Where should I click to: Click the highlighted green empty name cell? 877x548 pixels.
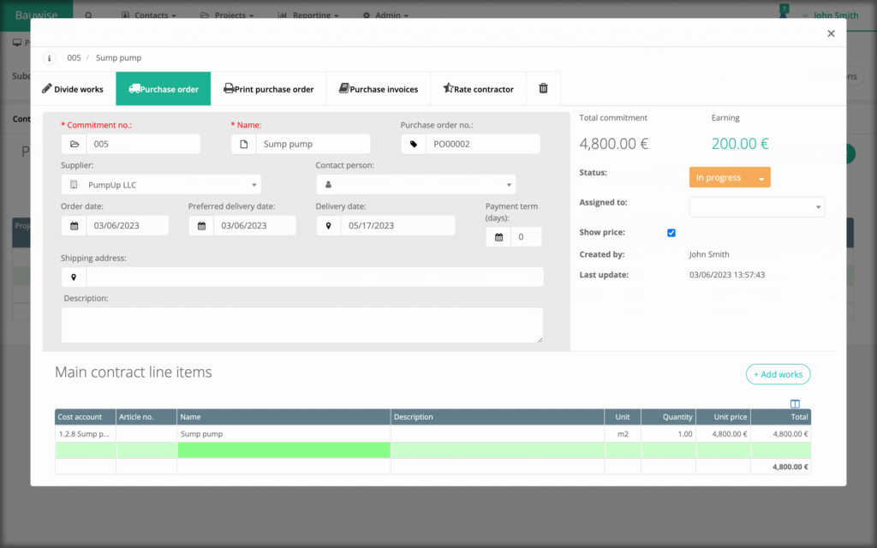(x=283, y=450)
